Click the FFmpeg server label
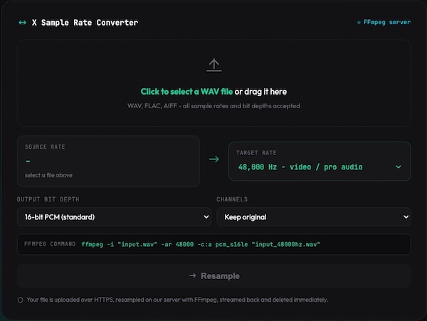This screenshot has width=427, height=321. pos(387,22)
